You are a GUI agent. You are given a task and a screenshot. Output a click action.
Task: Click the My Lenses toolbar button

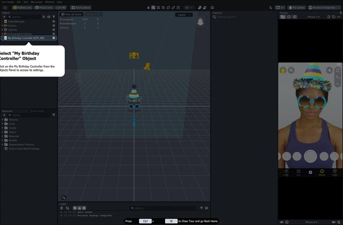coord(296,8)
